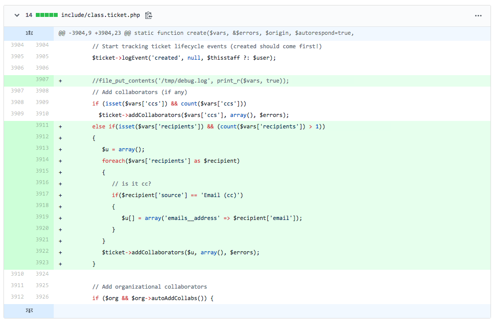Select new line number 3926

tap(42, 297)
